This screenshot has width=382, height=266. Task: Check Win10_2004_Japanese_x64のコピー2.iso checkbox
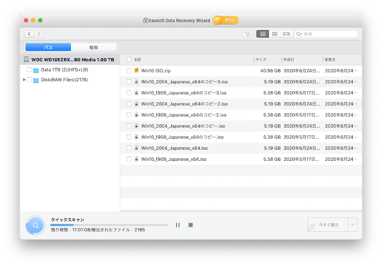click(x=129, y=104)
